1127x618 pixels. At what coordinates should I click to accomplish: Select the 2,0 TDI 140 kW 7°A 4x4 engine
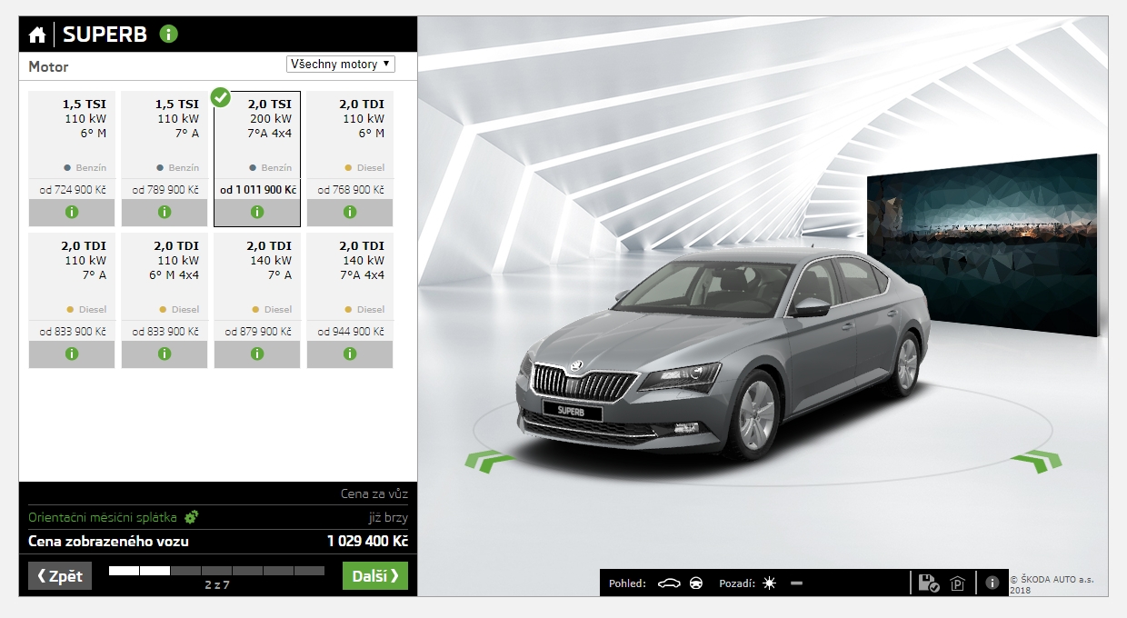click(x=350, y=286)
